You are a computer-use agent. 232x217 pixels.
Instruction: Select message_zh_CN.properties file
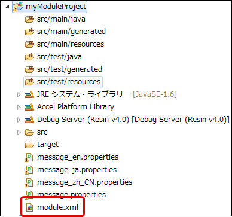[x=85, y=182]
